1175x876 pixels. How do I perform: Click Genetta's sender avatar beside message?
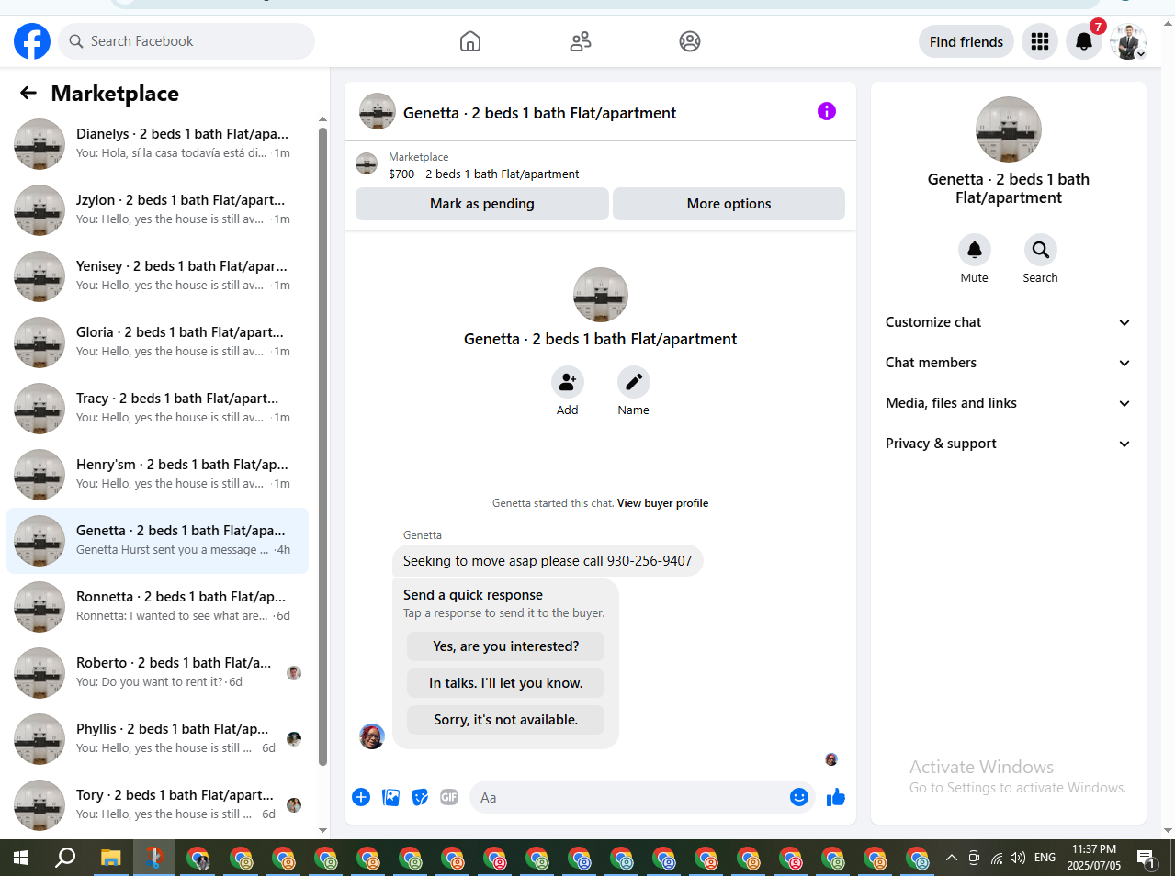(372, 736)
